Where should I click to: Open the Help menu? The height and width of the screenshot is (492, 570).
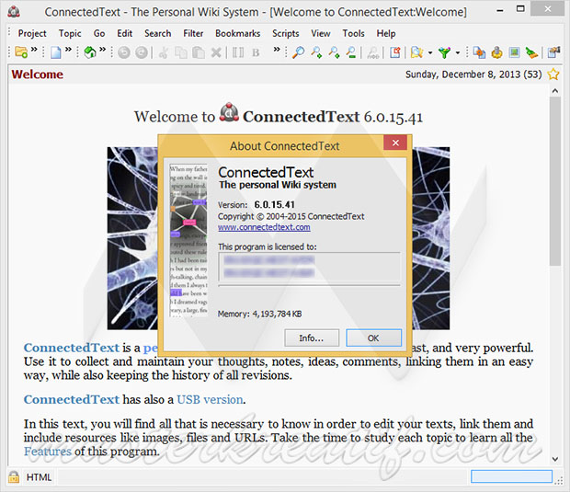pyautogui.click(x=386, y=33)
